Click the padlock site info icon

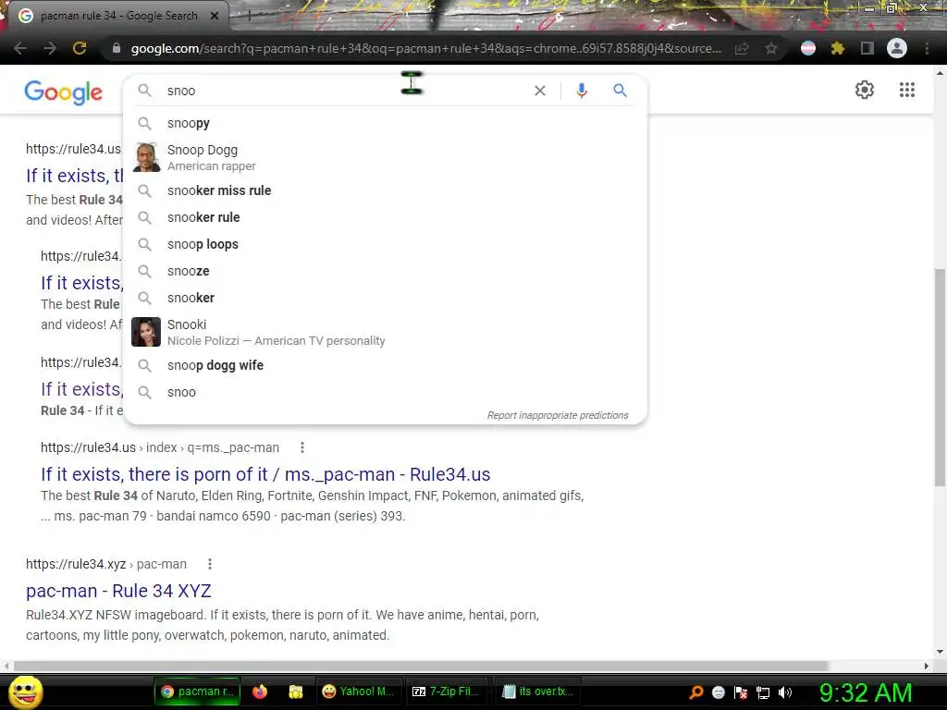click(117, 48)
